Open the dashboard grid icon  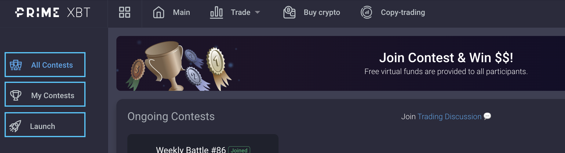point(125,12)
